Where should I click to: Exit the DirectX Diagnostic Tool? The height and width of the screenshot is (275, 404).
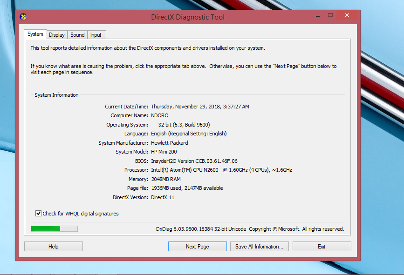coord(322,246)
